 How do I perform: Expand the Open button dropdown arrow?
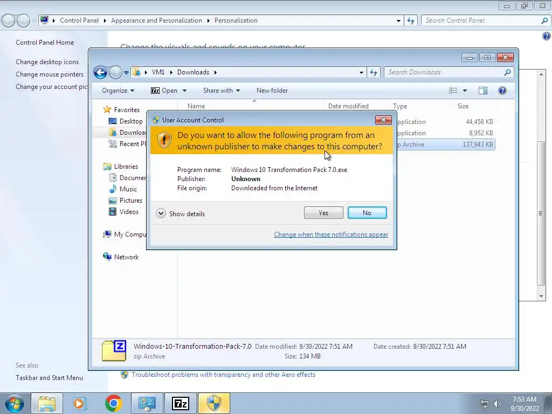(x=184, y=91)
